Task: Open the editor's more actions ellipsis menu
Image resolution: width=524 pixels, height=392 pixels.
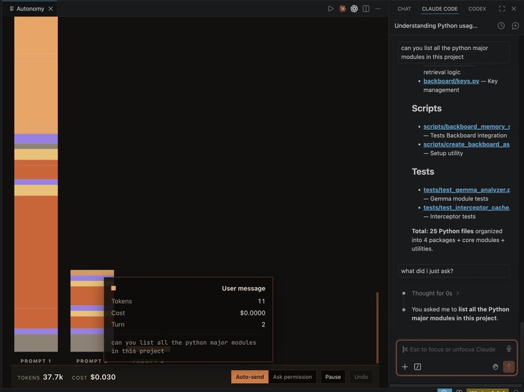Action: pos(378,9)
